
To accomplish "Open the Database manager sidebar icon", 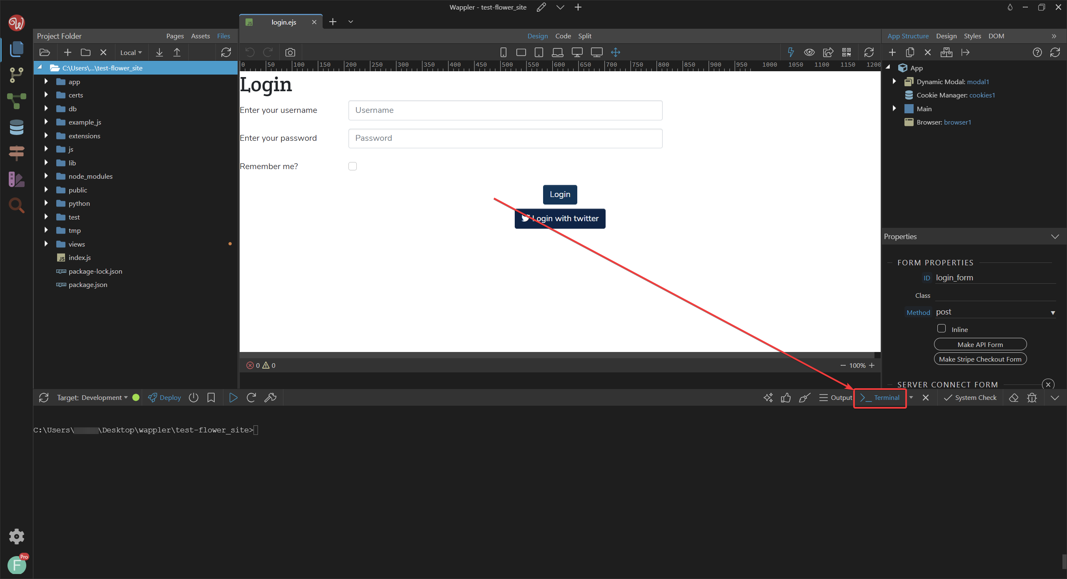I will pos(16,127).
